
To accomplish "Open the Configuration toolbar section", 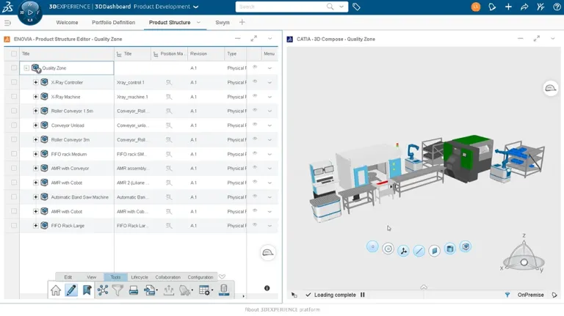I will (x=200, y=277).
